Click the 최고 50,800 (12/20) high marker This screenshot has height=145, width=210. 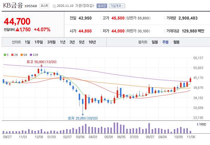[x=42, y=62]
